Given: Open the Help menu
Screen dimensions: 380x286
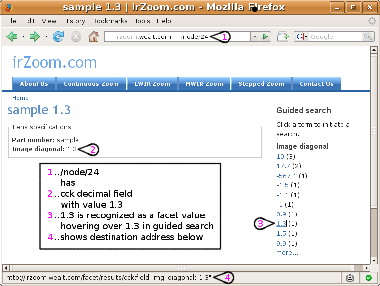Looking at the screenshot, I should tap(164, 21).
